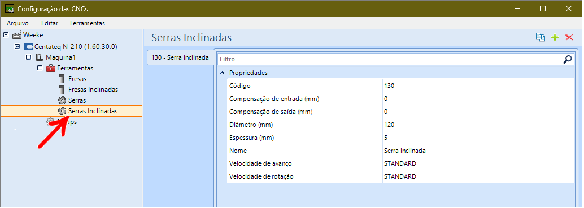This screenshot has width=584, height=208.
Task: Edit Compensação de entrada value
Action: (x=478, y=99)
